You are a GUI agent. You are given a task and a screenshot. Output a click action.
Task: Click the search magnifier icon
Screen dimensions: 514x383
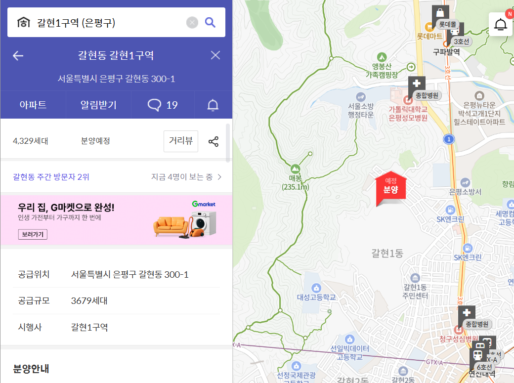[210, 22]
